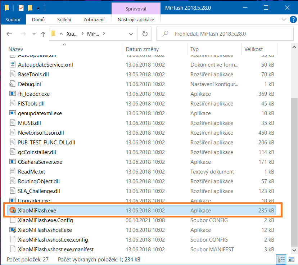Screen dimensions: 298x265
Task: Select the SLA_Challenge.dll file name
Action: point(39,191)
